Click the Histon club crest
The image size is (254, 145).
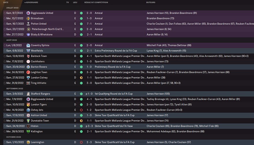click(x=28, y=126)
